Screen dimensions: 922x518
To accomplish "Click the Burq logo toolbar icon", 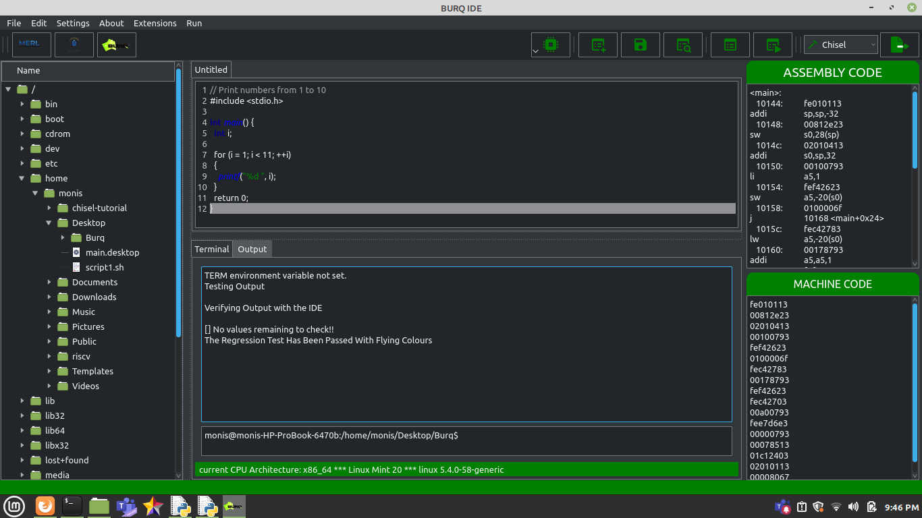I will (x=117, y=45).
